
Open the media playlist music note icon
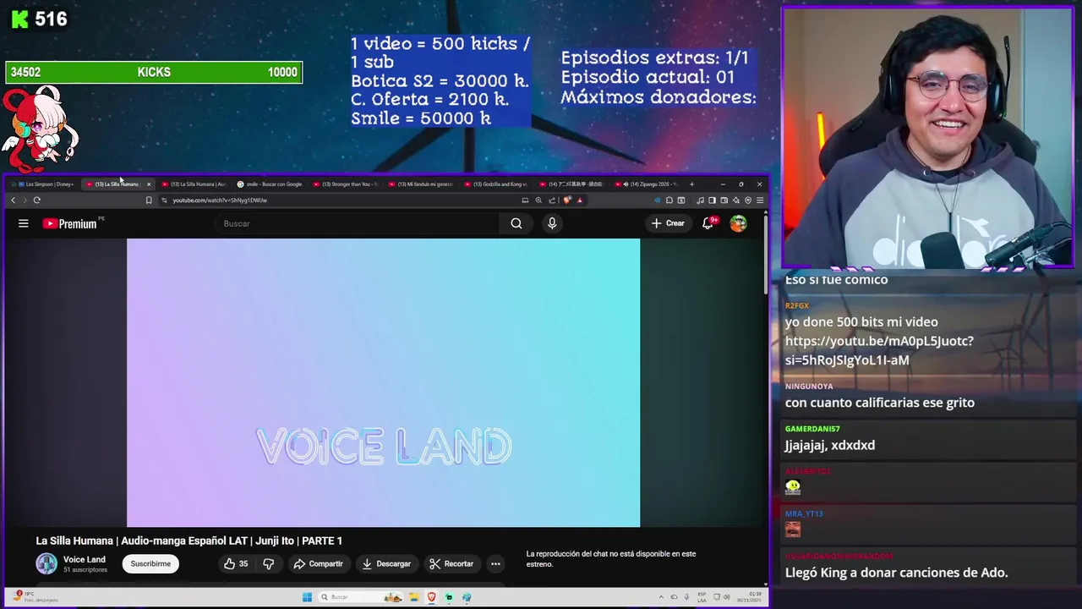pos(700,200)
